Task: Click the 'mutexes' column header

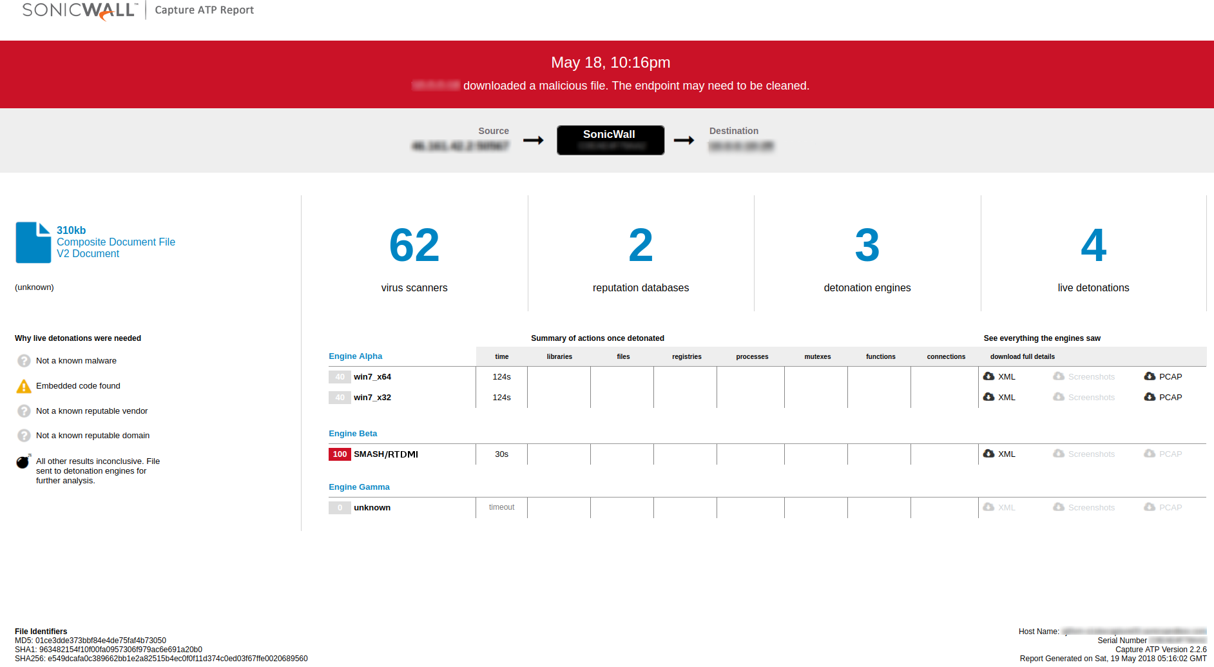Action: [x=818, y=357]
